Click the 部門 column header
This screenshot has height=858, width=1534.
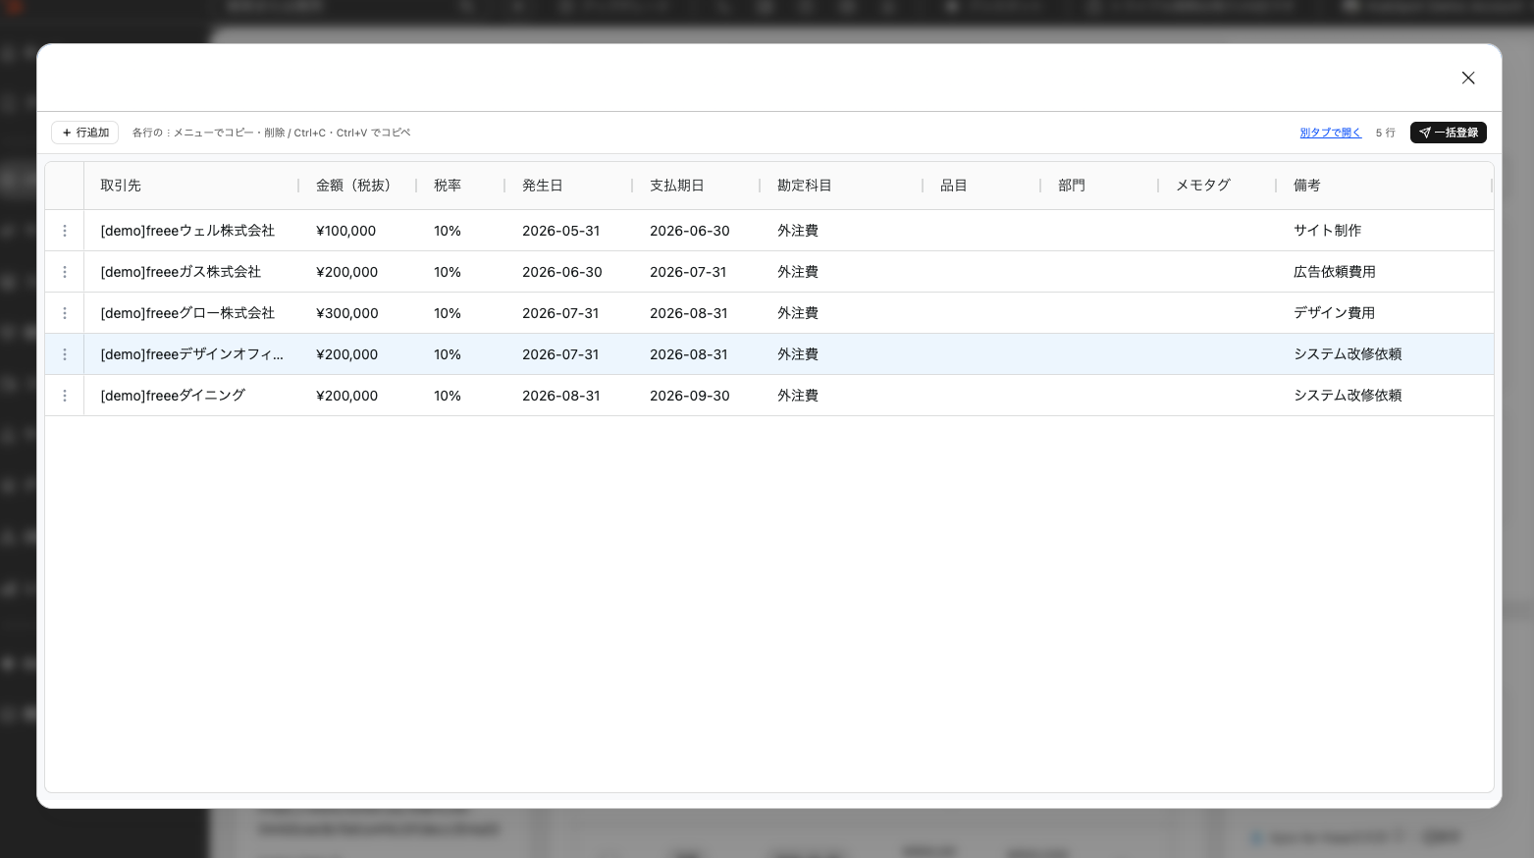click(1100, 186)
